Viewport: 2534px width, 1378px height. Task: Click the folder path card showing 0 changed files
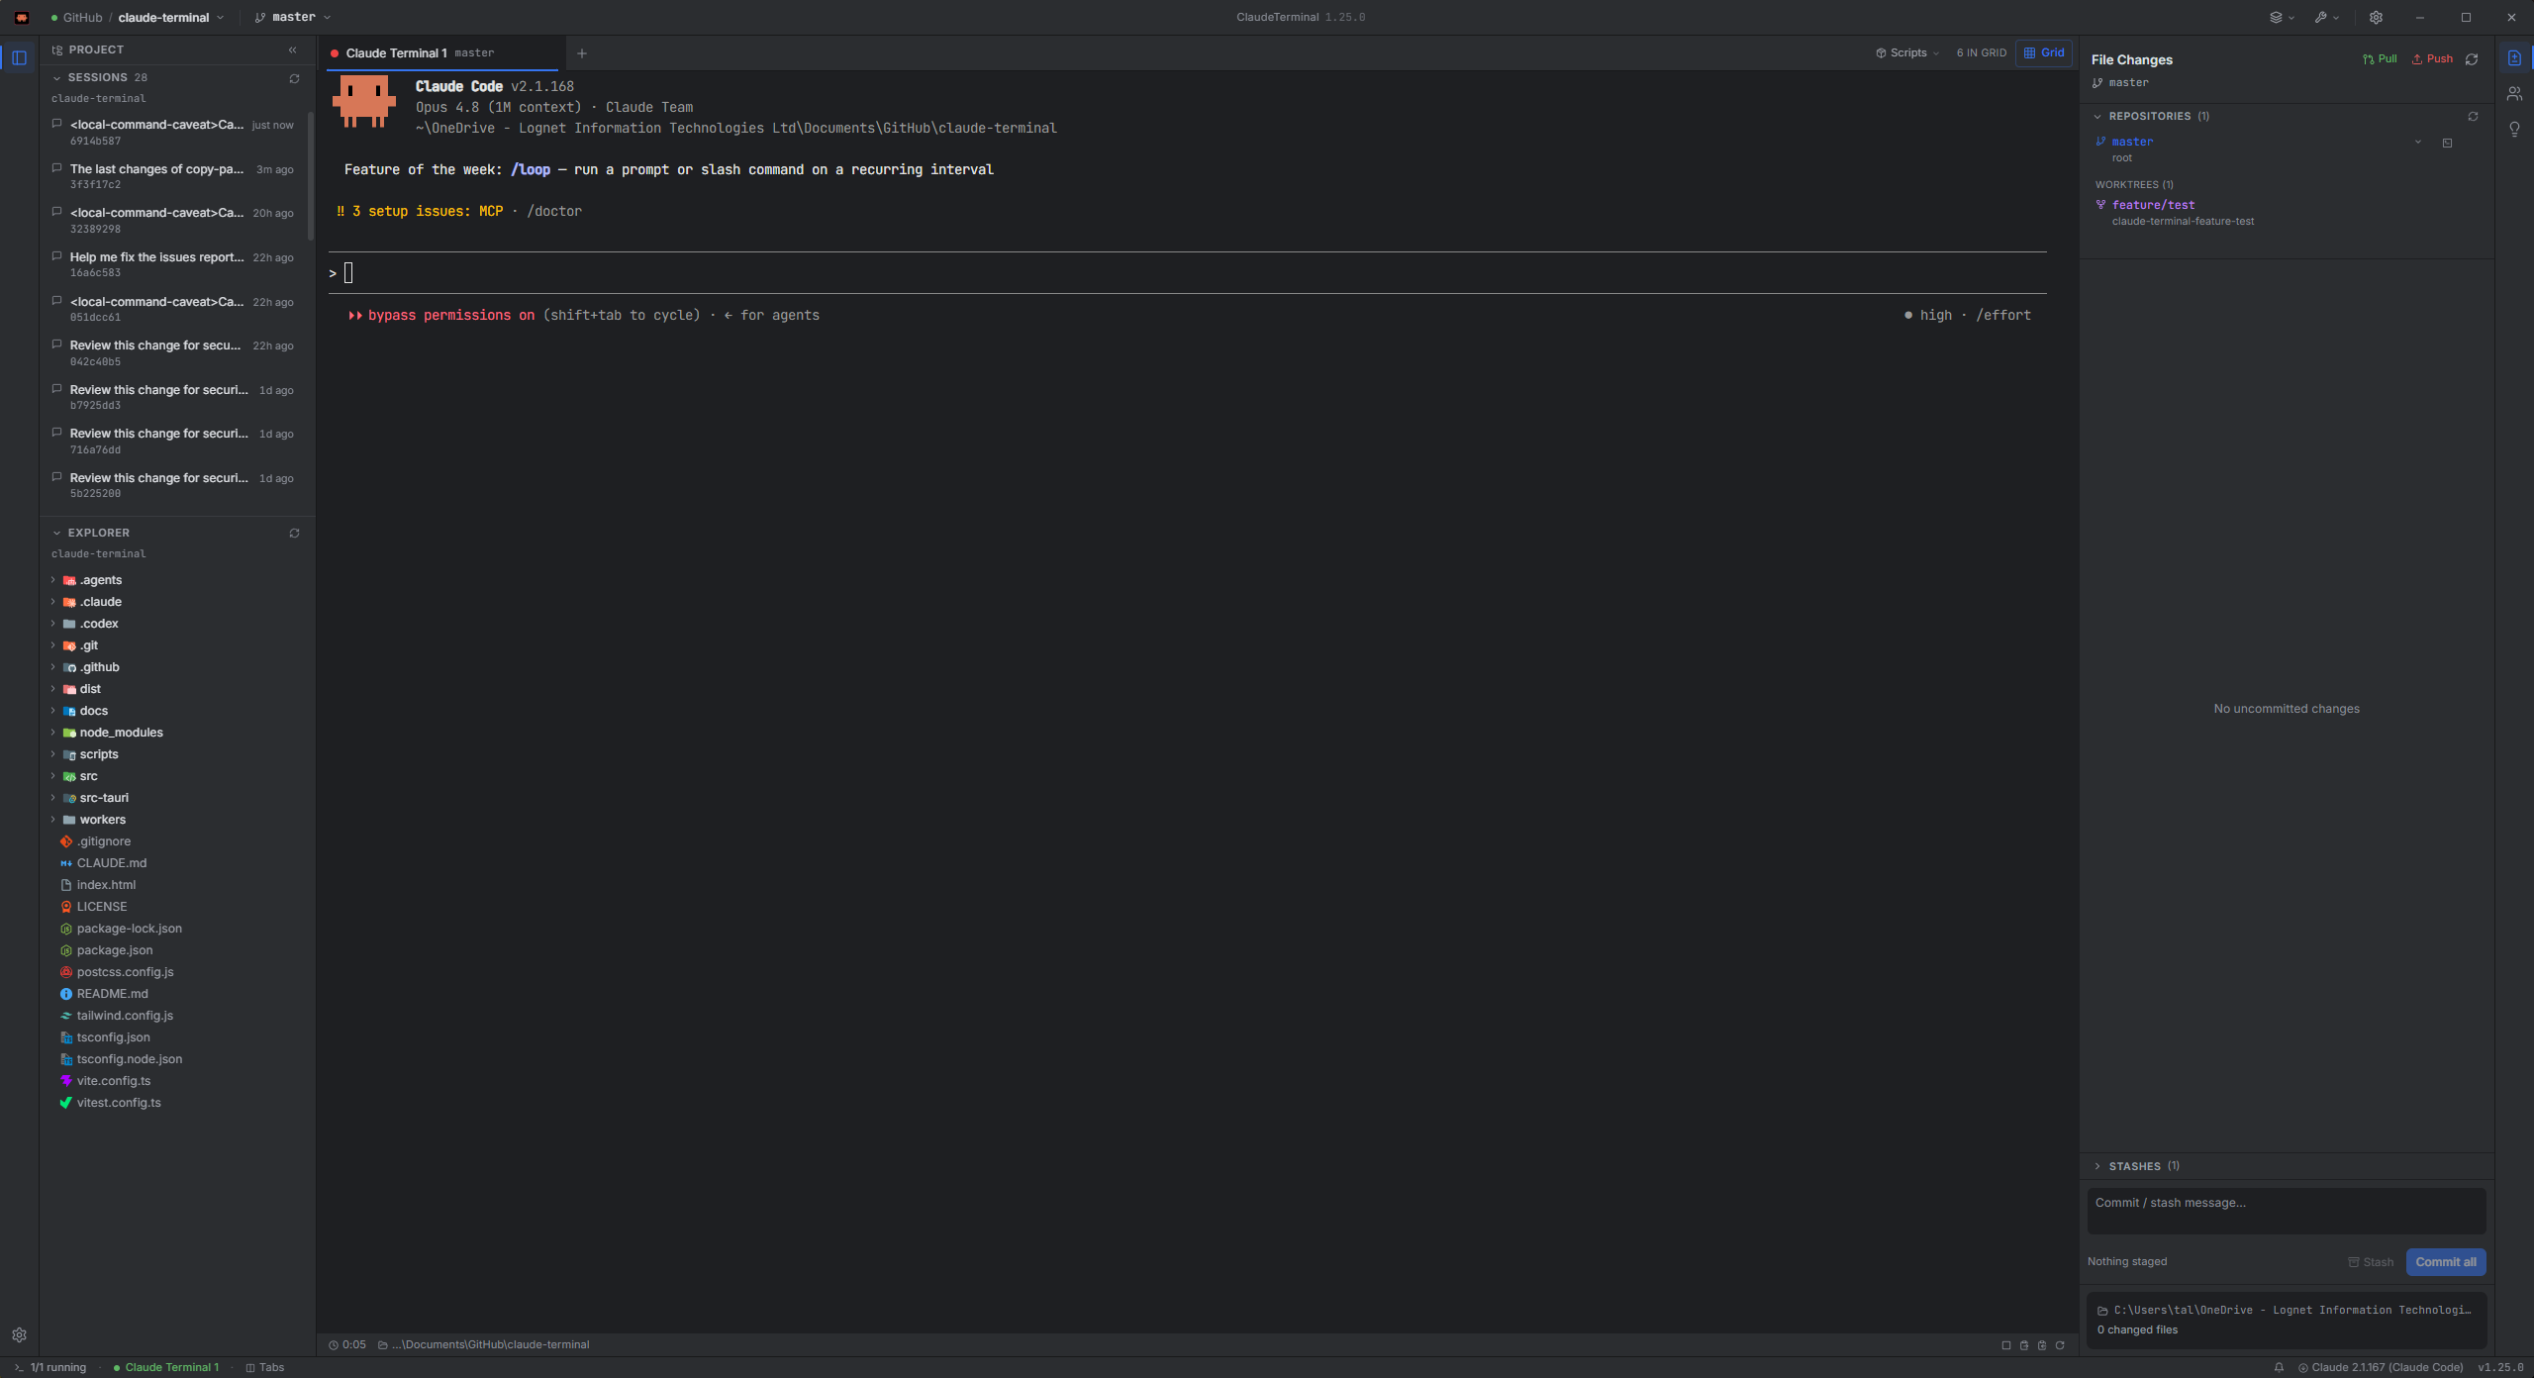point(2286,1322)
